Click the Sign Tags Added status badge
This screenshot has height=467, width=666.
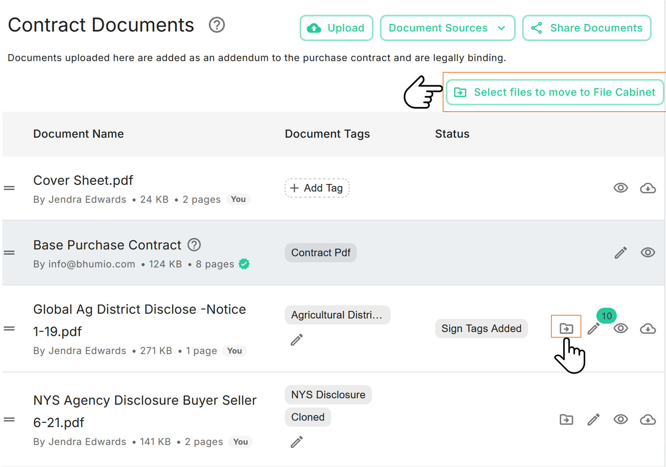481,328
